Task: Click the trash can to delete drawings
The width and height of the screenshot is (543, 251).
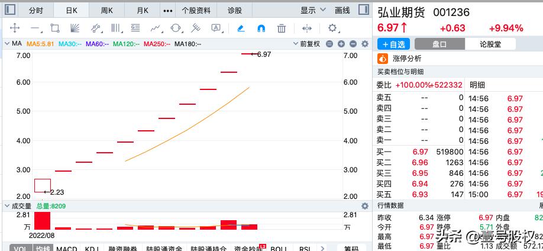Action: click(x=282, y=28)
